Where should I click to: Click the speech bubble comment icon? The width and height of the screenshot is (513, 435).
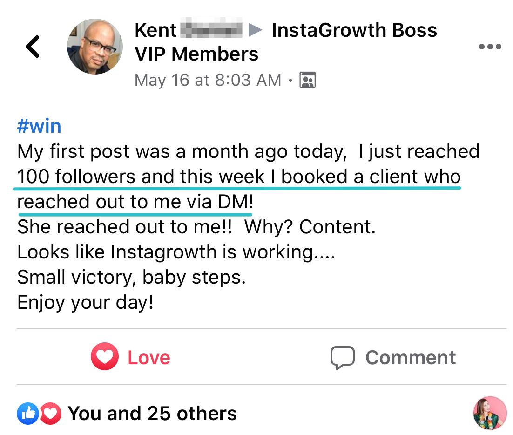(x=342, y=358)
